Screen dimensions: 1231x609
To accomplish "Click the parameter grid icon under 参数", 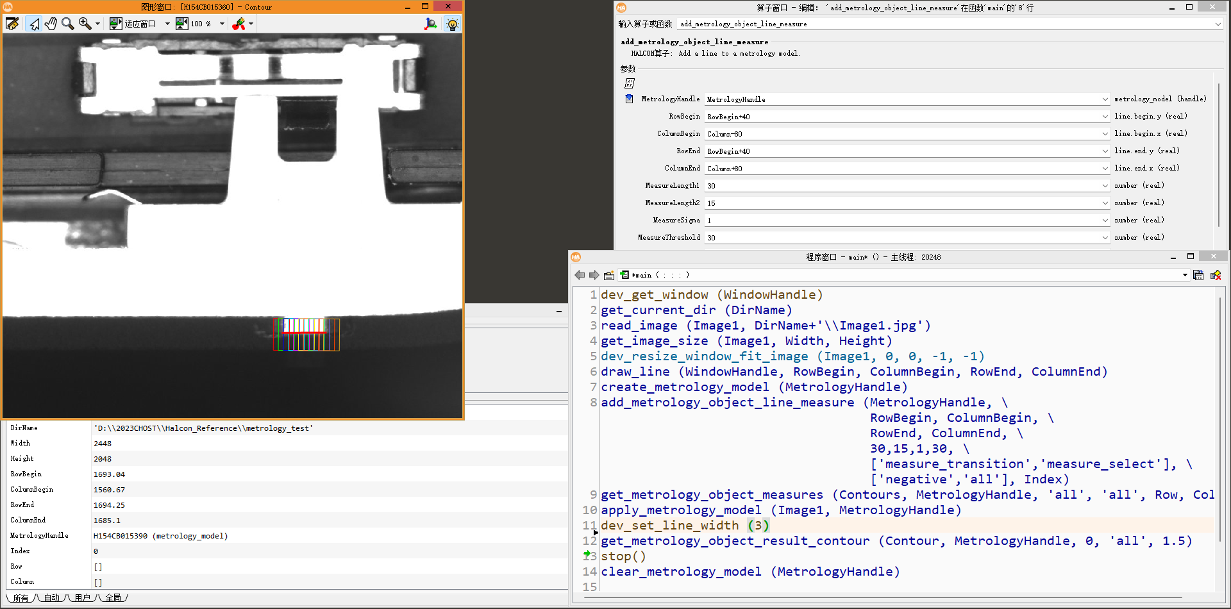I will coord(630,83).
